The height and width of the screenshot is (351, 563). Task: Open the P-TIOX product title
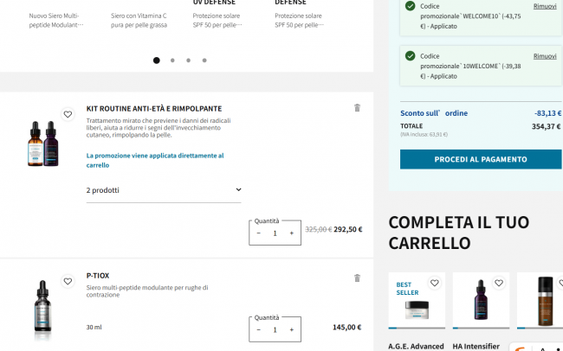coord(98,276)
